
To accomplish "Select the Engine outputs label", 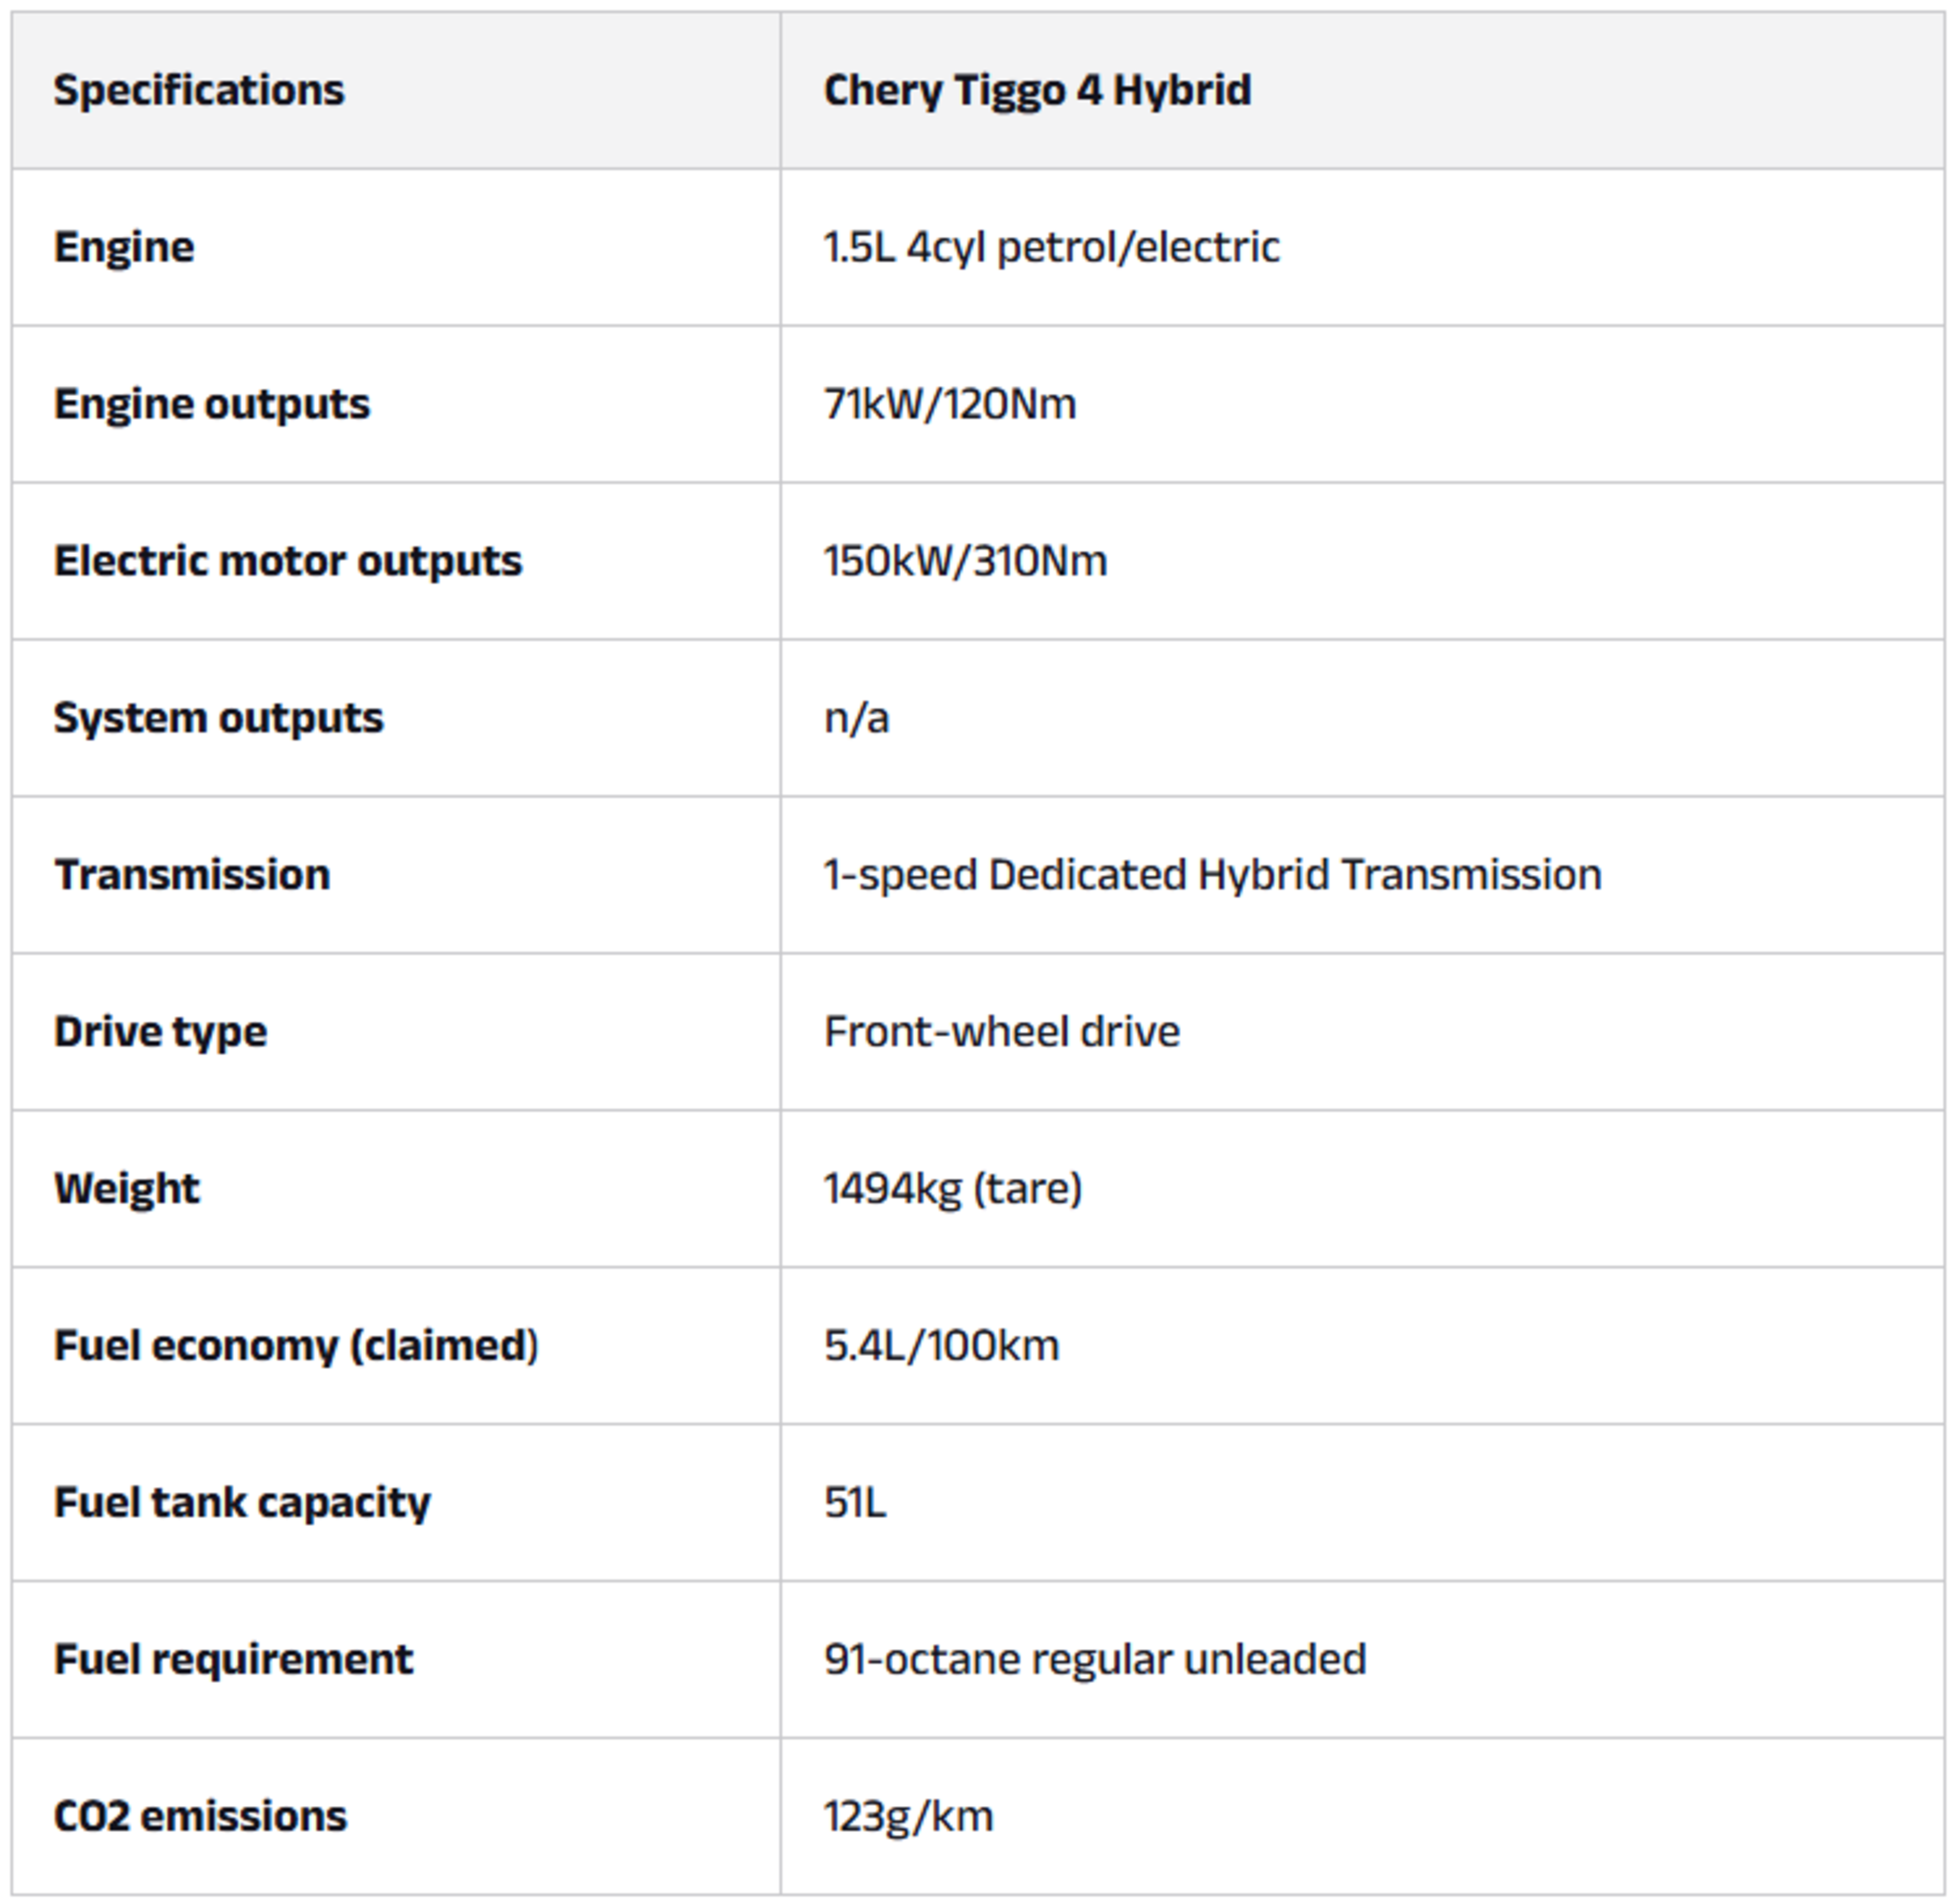I will pyautogui.click(x=212, y=404).
